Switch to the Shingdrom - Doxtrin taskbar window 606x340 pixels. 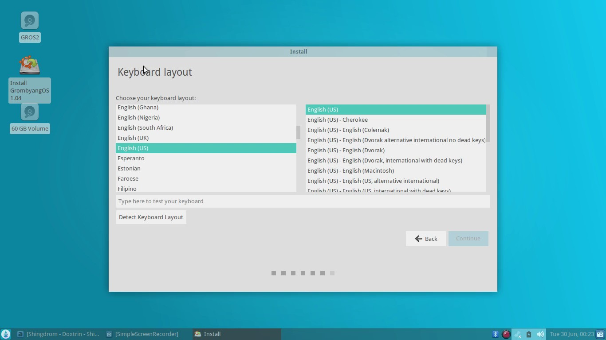[x=58, y=334]
